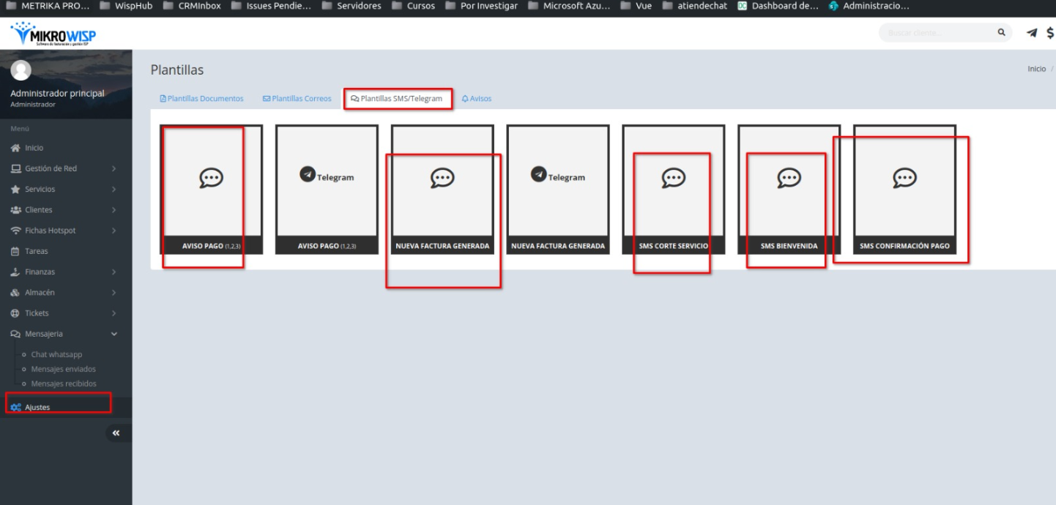Click the administrator profile avatar
This screenshot has height=505, width=1056.
(x=22, y=70)
